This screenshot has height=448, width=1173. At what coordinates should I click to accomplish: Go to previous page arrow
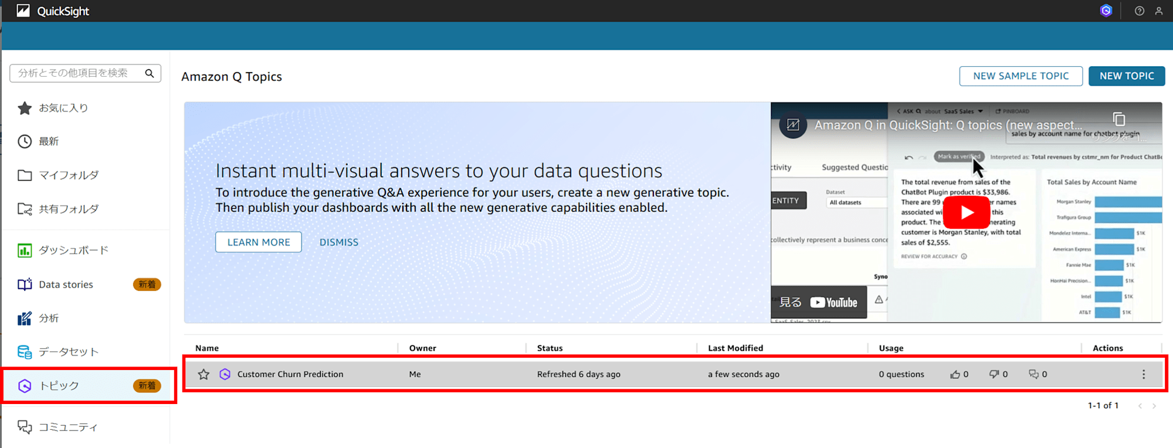coord(1140,406)
